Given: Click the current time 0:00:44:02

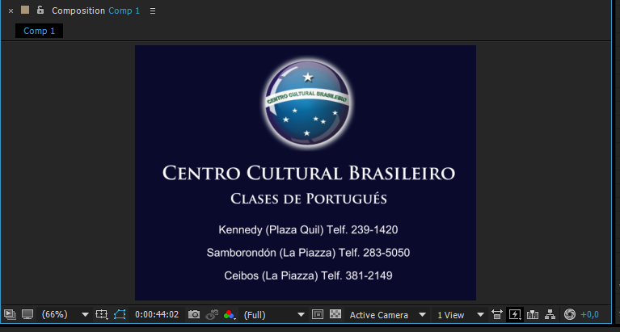Looking at the screenshot, I should (x=157, y=314).
